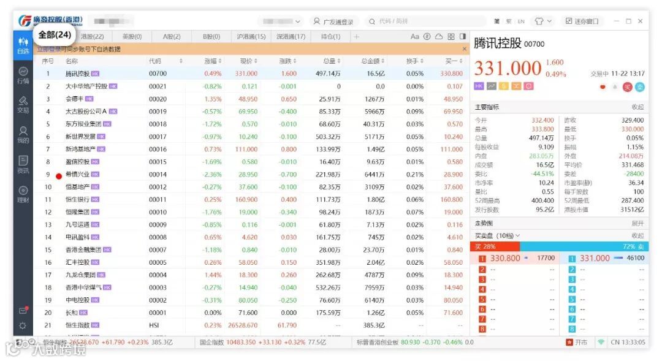Click the grid layout icon in the toolbar
Viewport: 662px width, 361px height.
(451, 37)
